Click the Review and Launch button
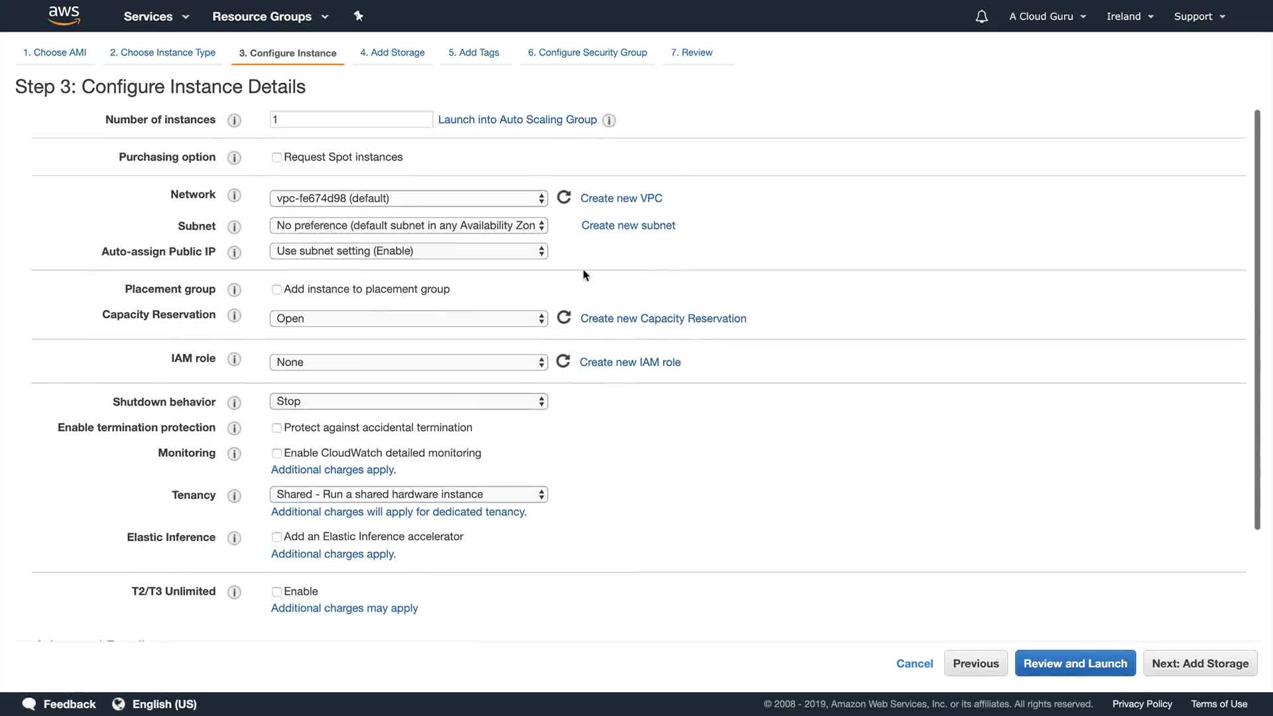Image resolution: width=1273 pixels, height=716 pixels. pos(1075,663)
